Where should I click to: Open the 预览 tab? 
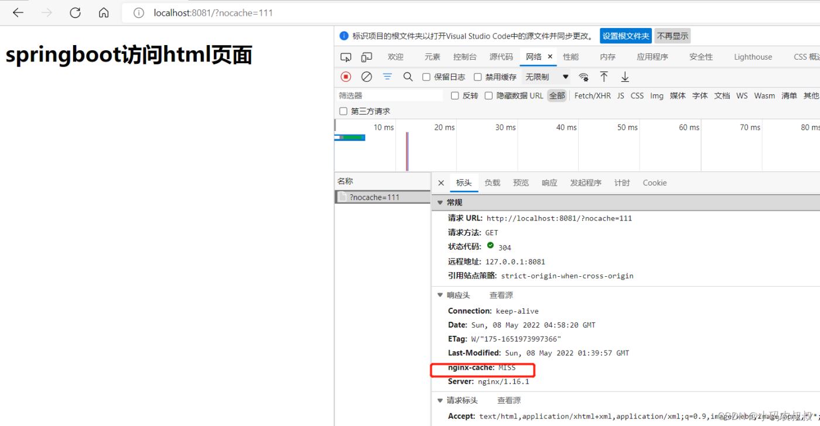(521, 183)
